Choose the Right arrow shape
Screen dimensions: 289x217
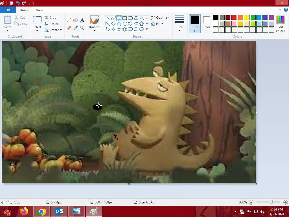[130, 24]
